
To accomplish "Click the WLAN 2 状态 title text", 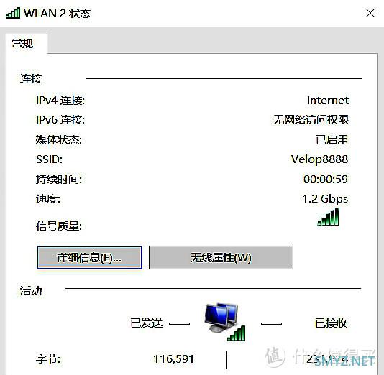I will [58, 13].
